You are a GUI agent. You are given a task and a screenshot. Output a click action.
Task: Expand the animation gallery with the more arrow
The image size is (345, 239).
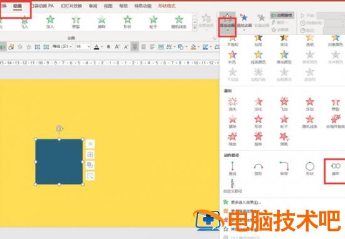tap(194, 28)
